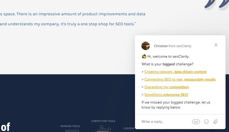Click the RANKING TOOLS label
The image size is (229, 132).
[70, 126]
